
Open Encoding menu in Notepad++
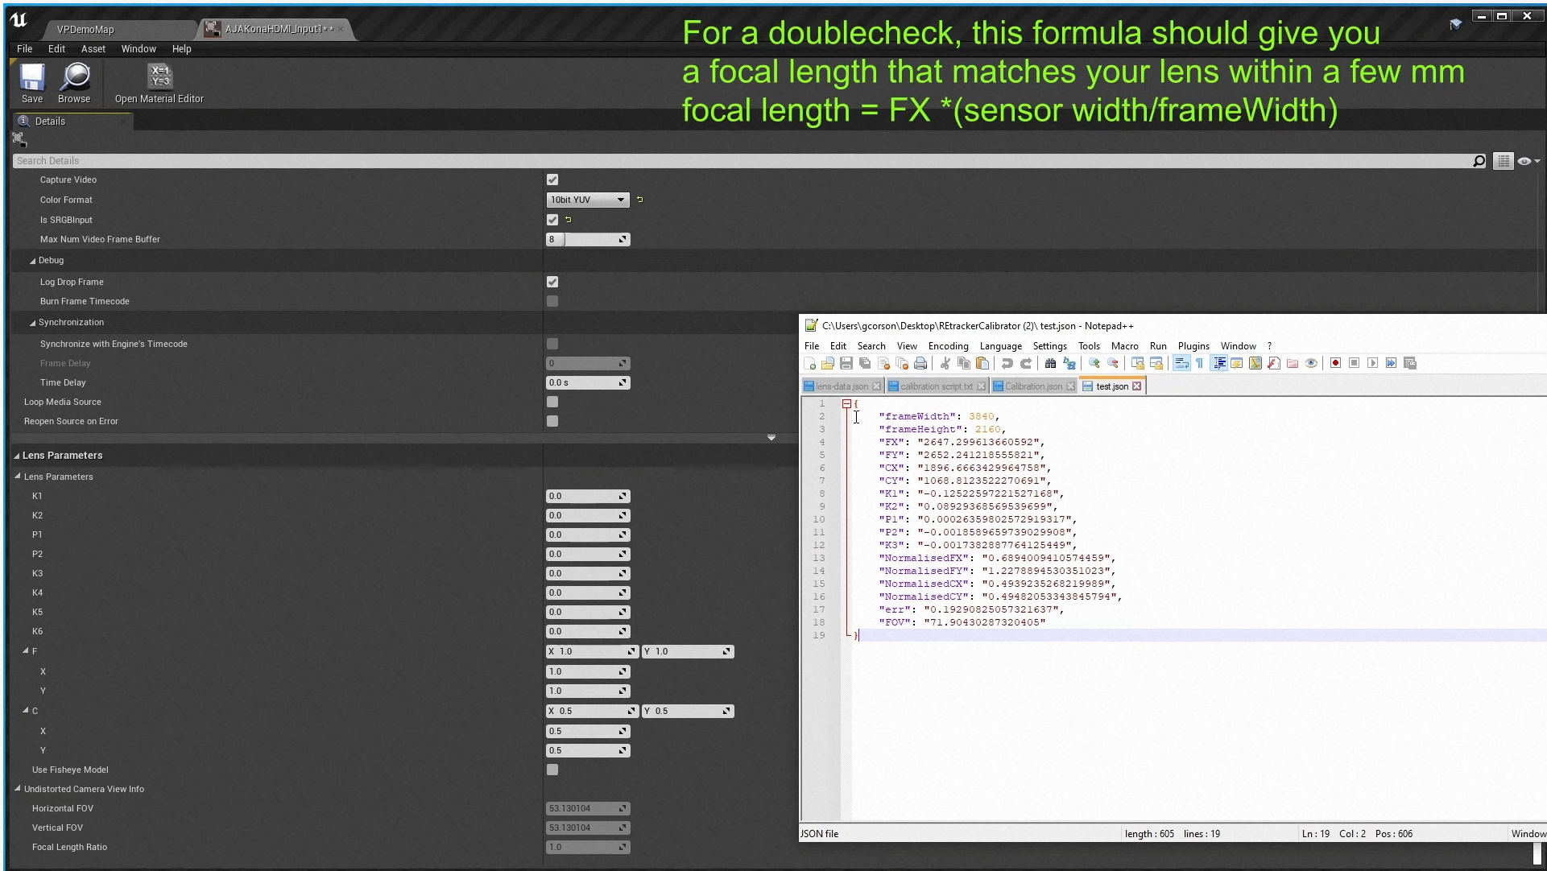(x=948, y=346)
